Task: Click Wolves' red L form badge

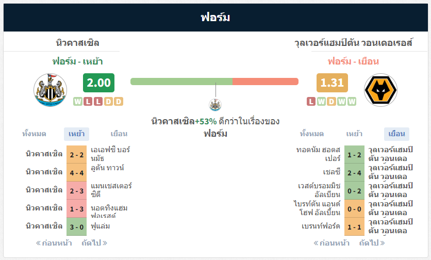Action: 311,102
